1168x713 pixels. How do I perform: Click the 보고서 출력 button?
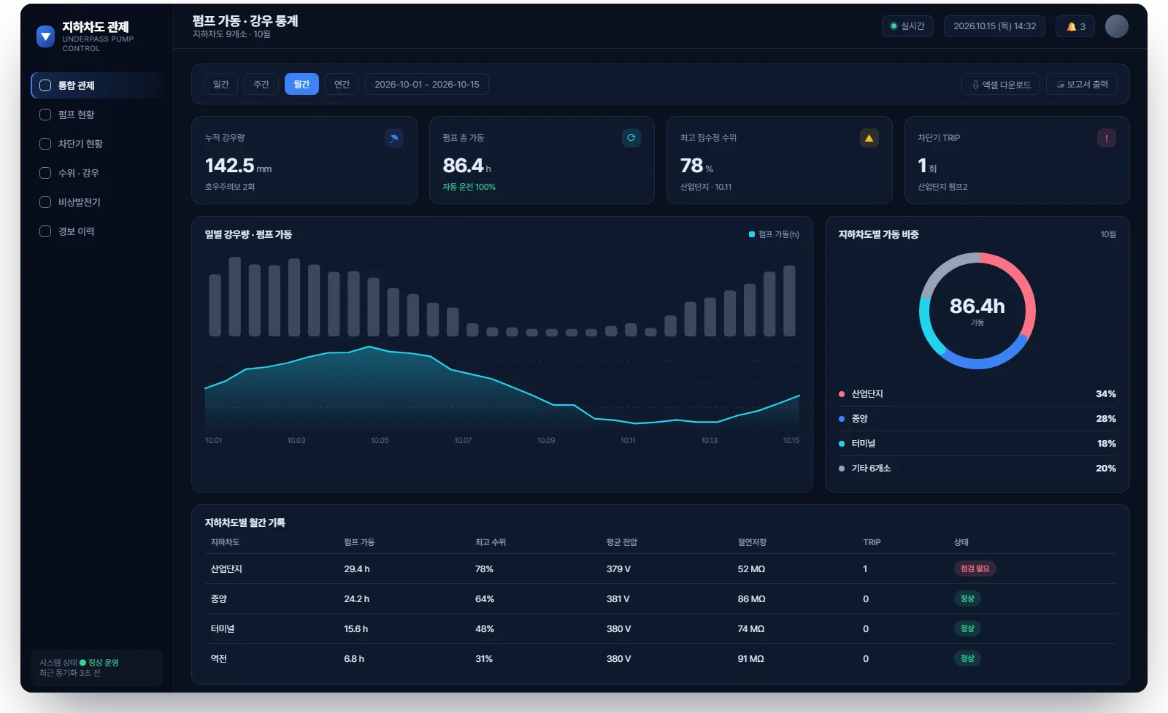pyautogui.click(x=1082, y=85)
